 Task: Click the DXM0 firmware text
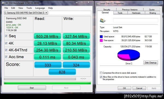[x=9, y=22]
